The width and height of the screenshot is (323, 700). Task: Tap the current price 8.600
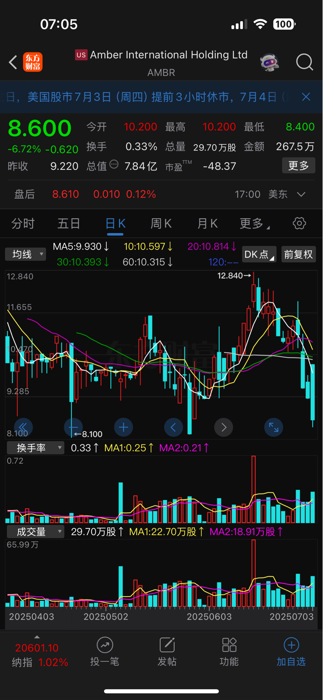40,128
